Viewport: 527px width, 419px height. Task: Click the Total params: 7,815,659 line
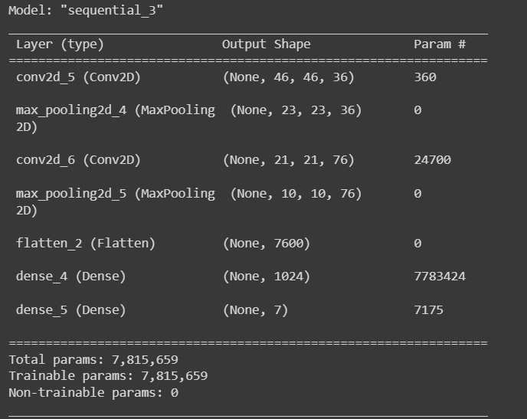[x=93, y=360]
